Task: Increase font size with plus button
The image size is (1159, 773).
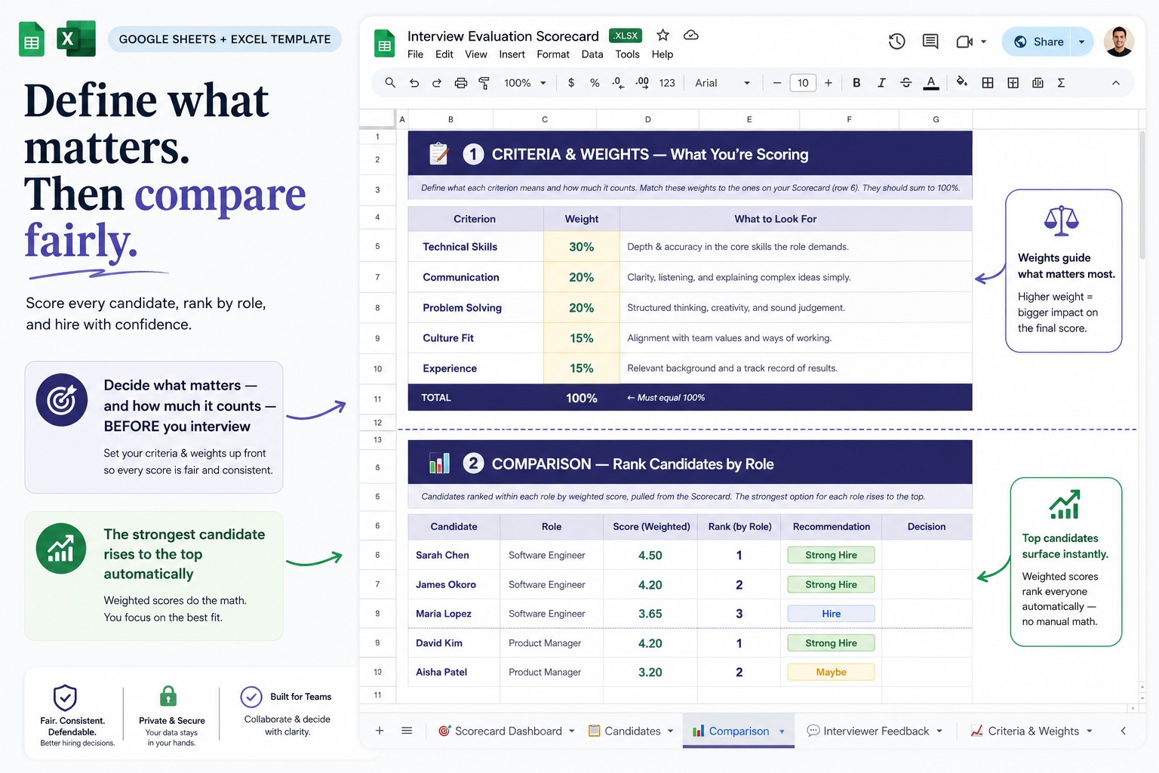Action: (x=829, y=83)
